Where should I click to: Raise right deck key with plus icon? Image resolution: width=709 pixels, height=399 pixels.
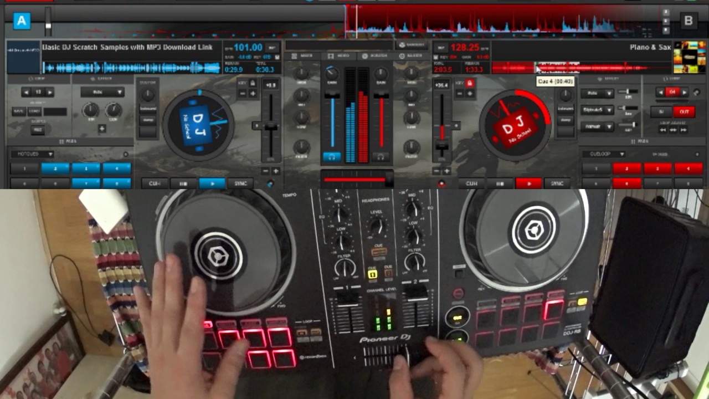470,93
